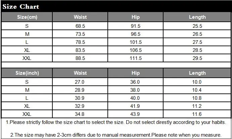232x139 pixels.
Task: Click the Length header in the inch table
Action: 197,73
